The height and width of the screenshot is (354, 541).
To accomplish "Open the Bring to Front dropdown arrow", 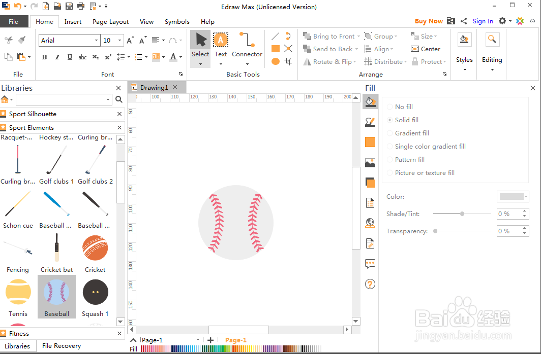I will tap(358, 37).
